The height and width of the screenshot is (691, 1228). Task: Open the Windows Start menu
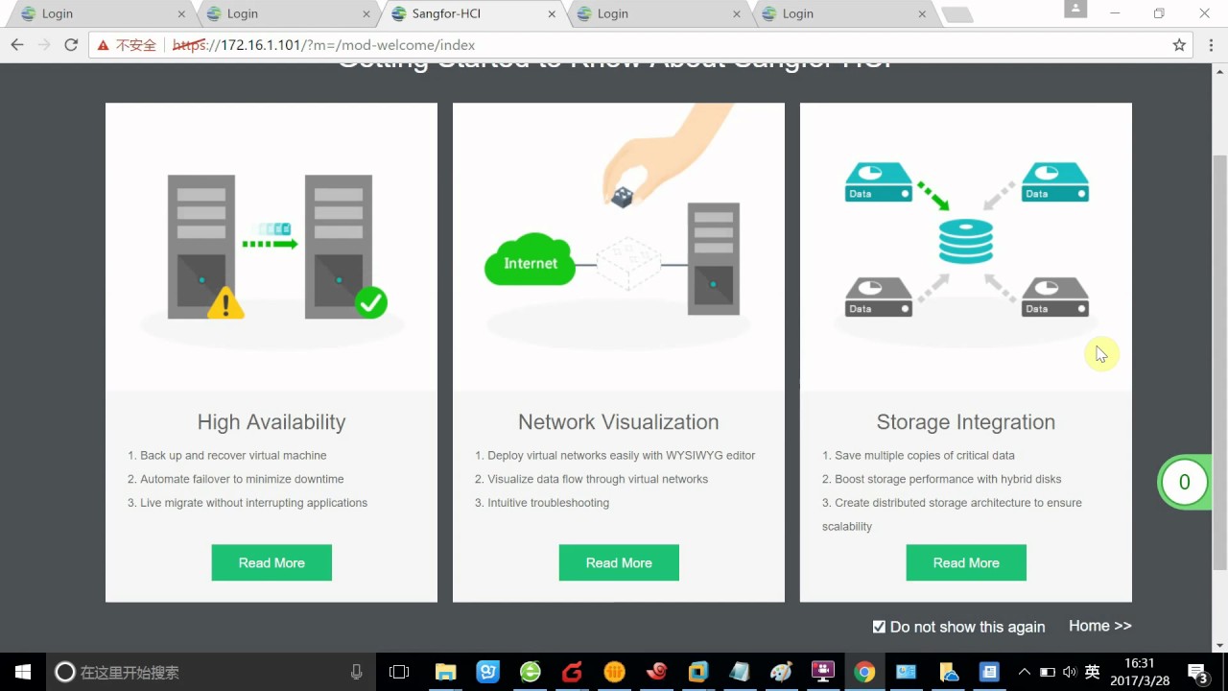[x=22, y=672]
